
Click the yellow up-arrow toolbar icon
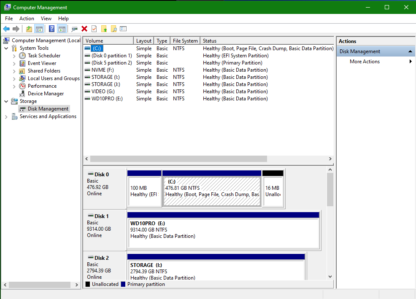[x=104, y=28]
